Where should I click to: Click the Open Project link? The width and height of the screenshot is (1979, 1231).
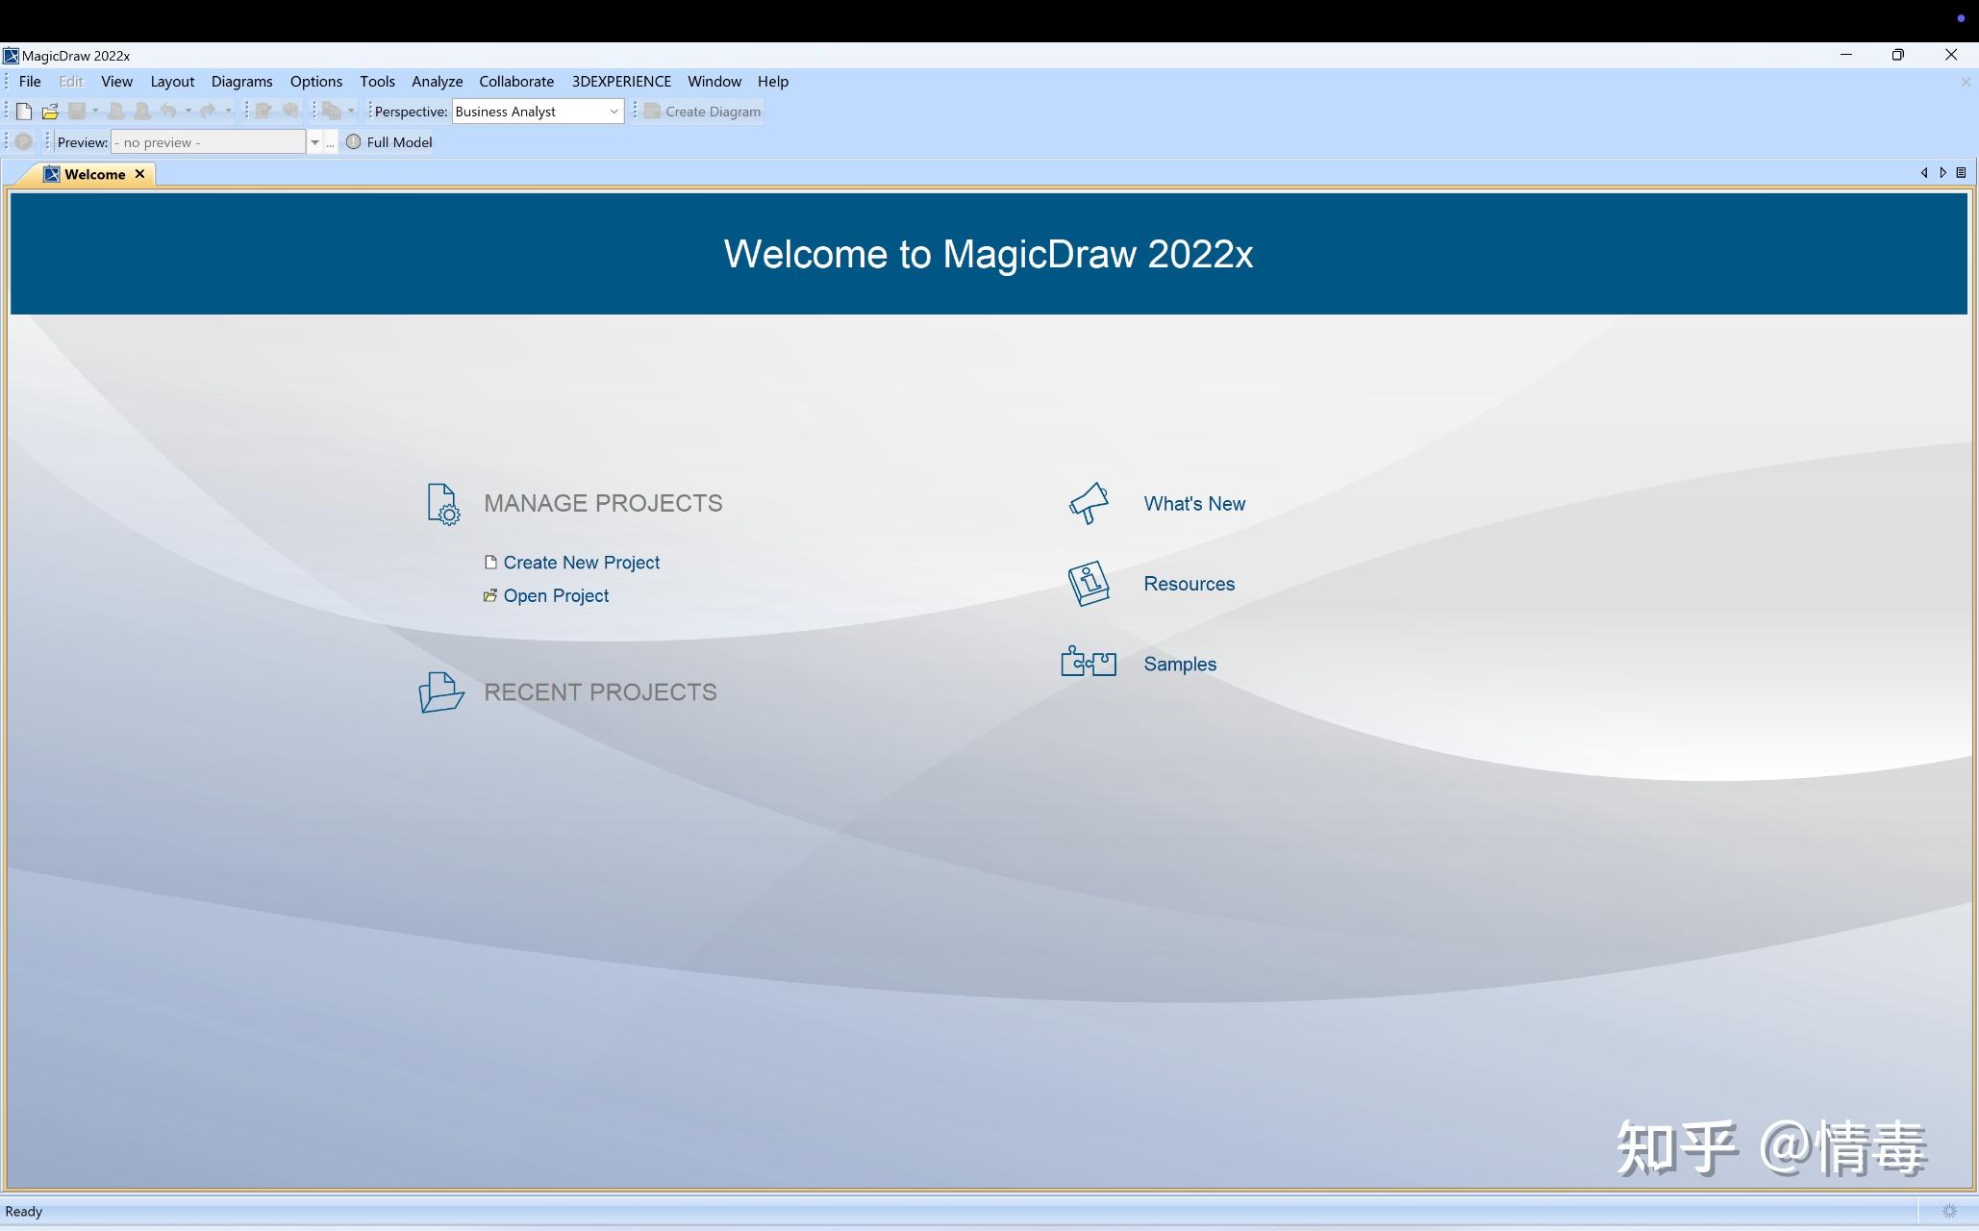point(556,595)
